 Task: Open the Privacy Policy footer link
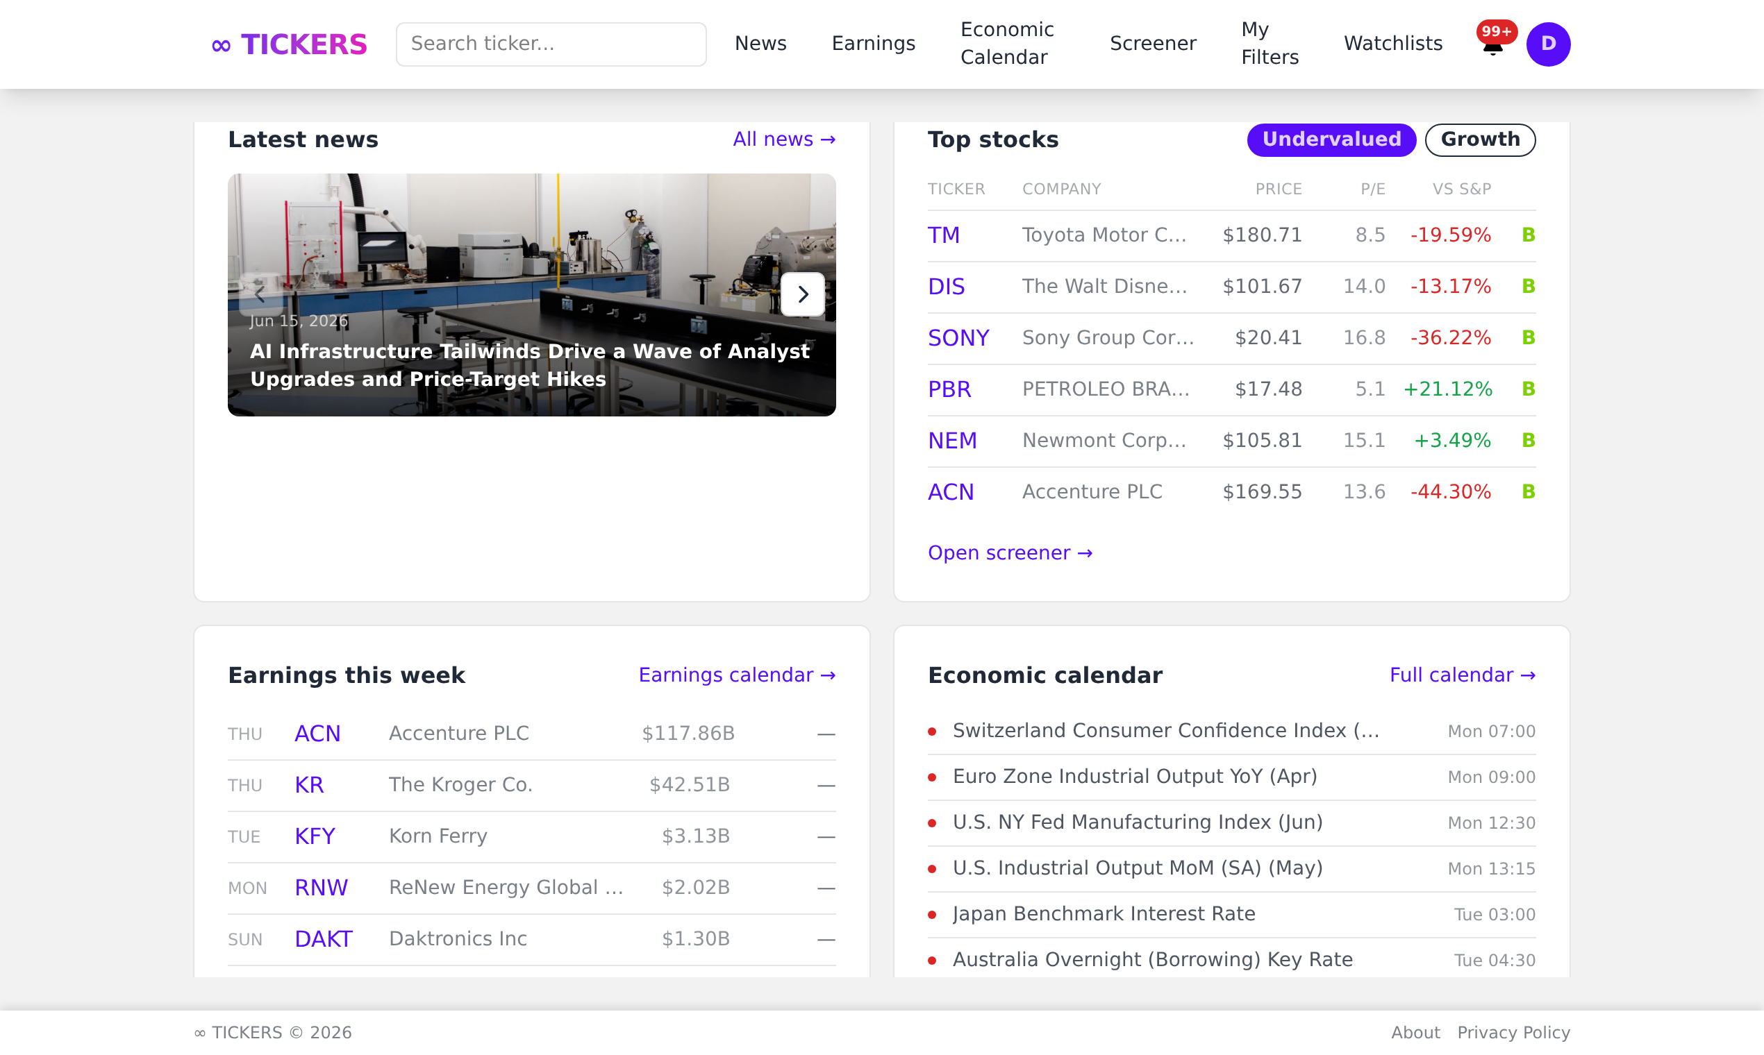1513,1032
